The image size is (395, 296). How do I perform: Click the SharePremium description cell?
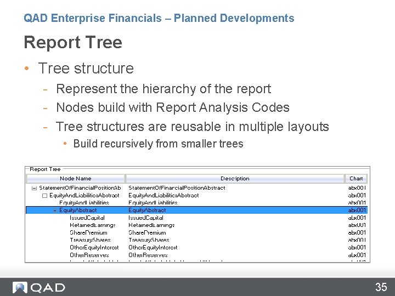click(x=147, y=232)
